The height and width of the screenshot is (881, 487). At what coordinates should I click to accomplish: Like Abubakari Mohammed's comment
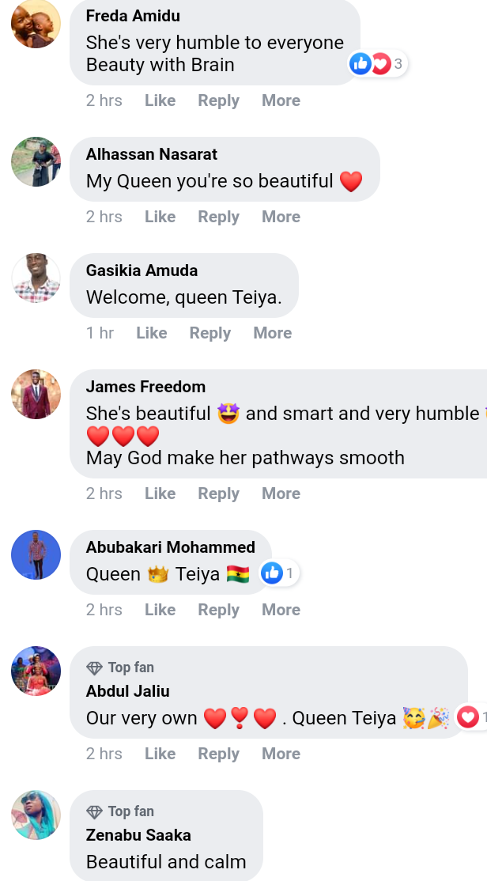pos(160,610)
